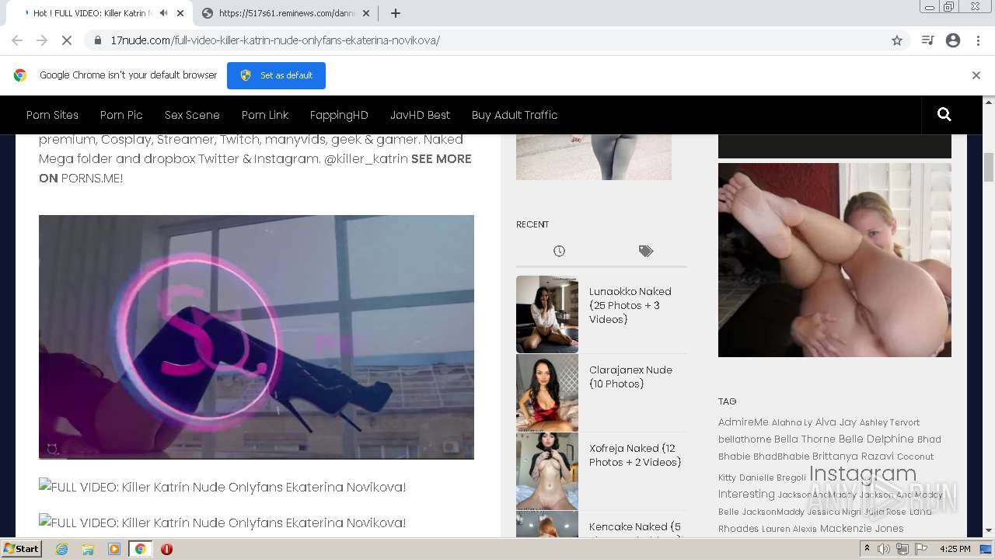Viewport: 995px width, 559px height.
Task: Select the recent posts clock tab
Action: tap(559, 251)
